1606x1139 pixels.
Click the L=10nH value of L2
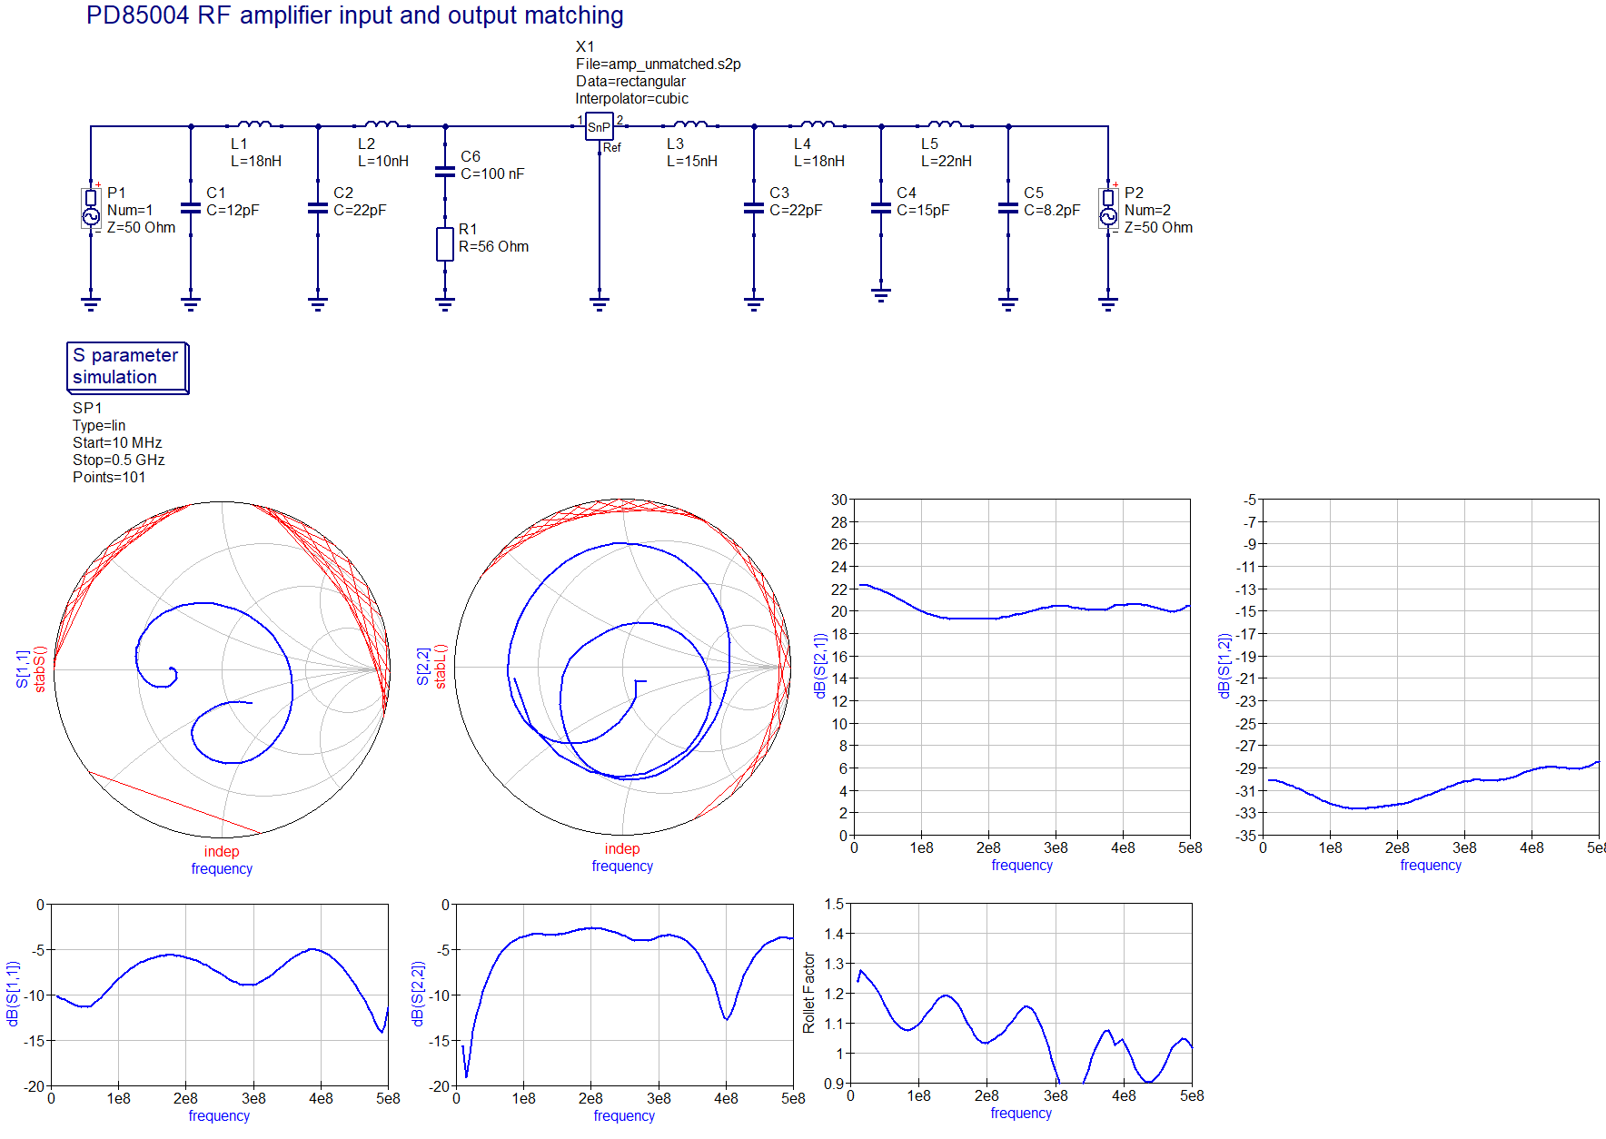[382, 161]
